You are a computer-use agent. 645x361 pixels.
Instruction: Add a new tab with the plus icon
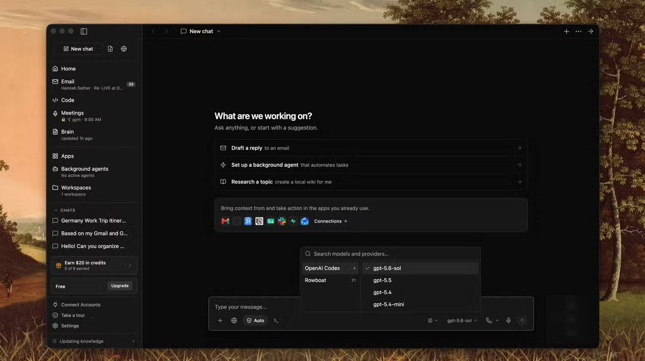(x=566, y=31)
